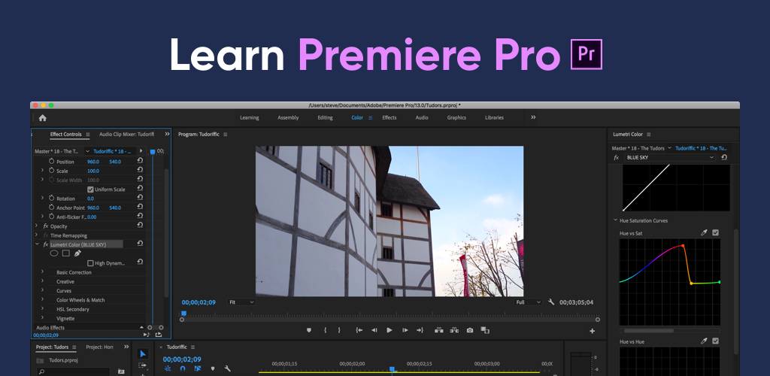Screen dimensions: 770x376
Task: Disable the Hue vs Sat curve checkbox
Action: [x=716, y=233]
